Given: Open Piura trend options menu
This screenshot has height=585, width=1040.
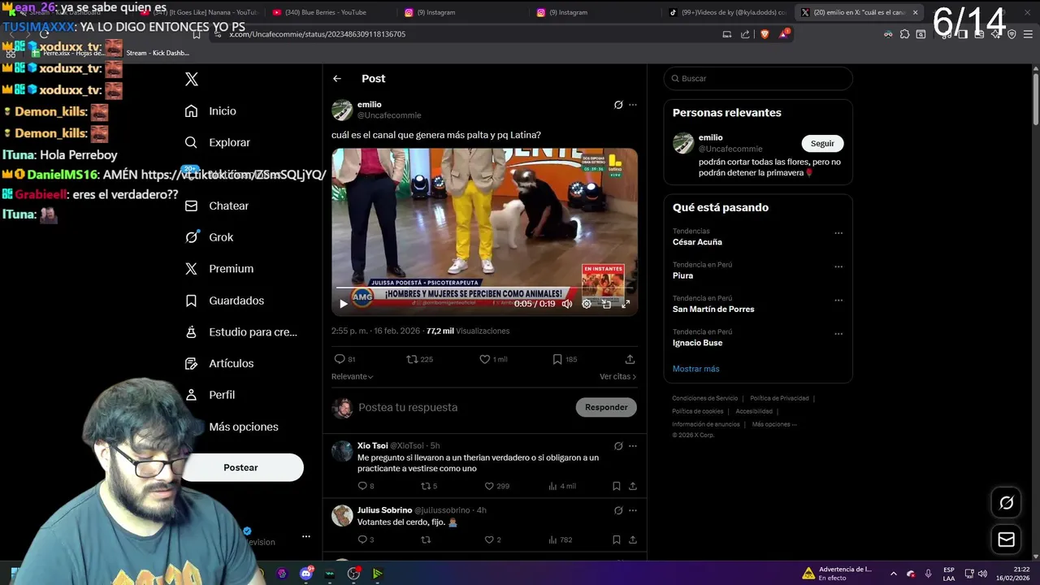Looking at the screenshot, I should click(x=838, y=266).
